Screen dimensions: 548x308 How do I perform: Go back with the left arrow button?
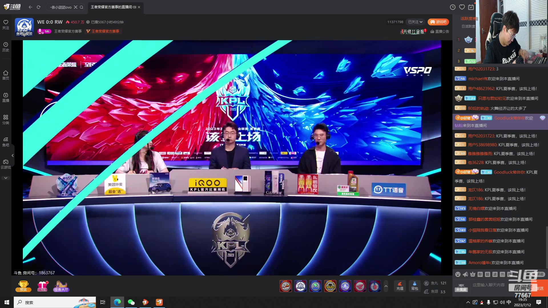point(31,7)
